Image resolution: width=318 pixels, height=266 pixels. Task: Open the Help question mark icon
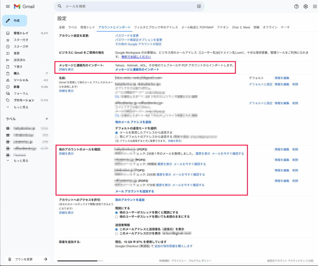pos(296,7)
